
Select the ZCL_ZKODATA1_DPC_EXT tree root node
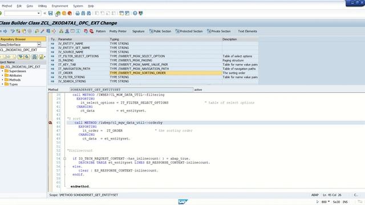pos(23,67)
